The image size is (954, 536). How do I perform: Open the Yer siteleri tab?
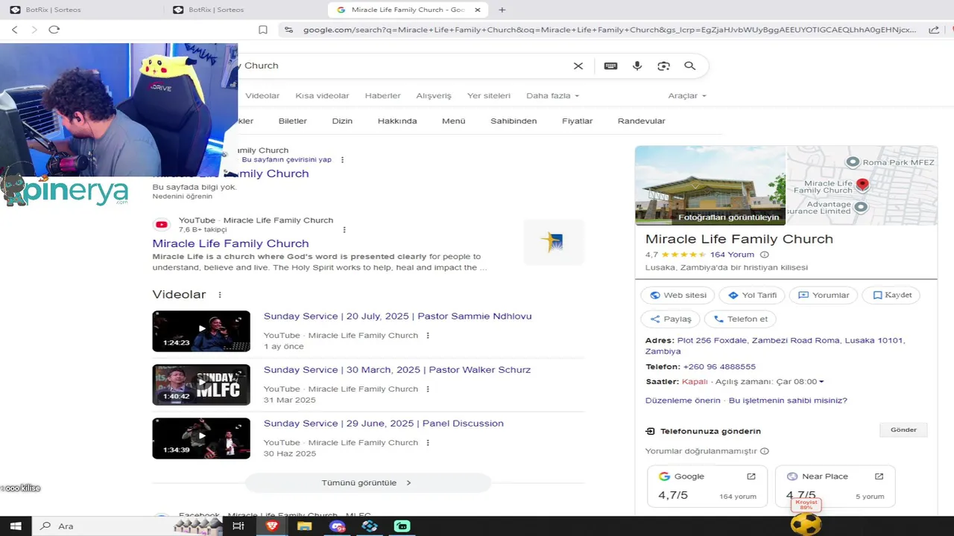tap(489, 96)
